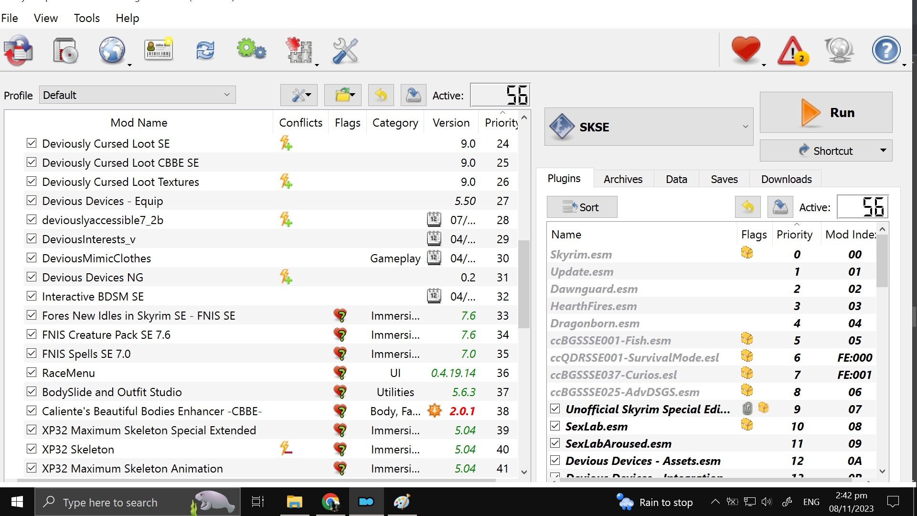Open the View menu

click(46, 18)
